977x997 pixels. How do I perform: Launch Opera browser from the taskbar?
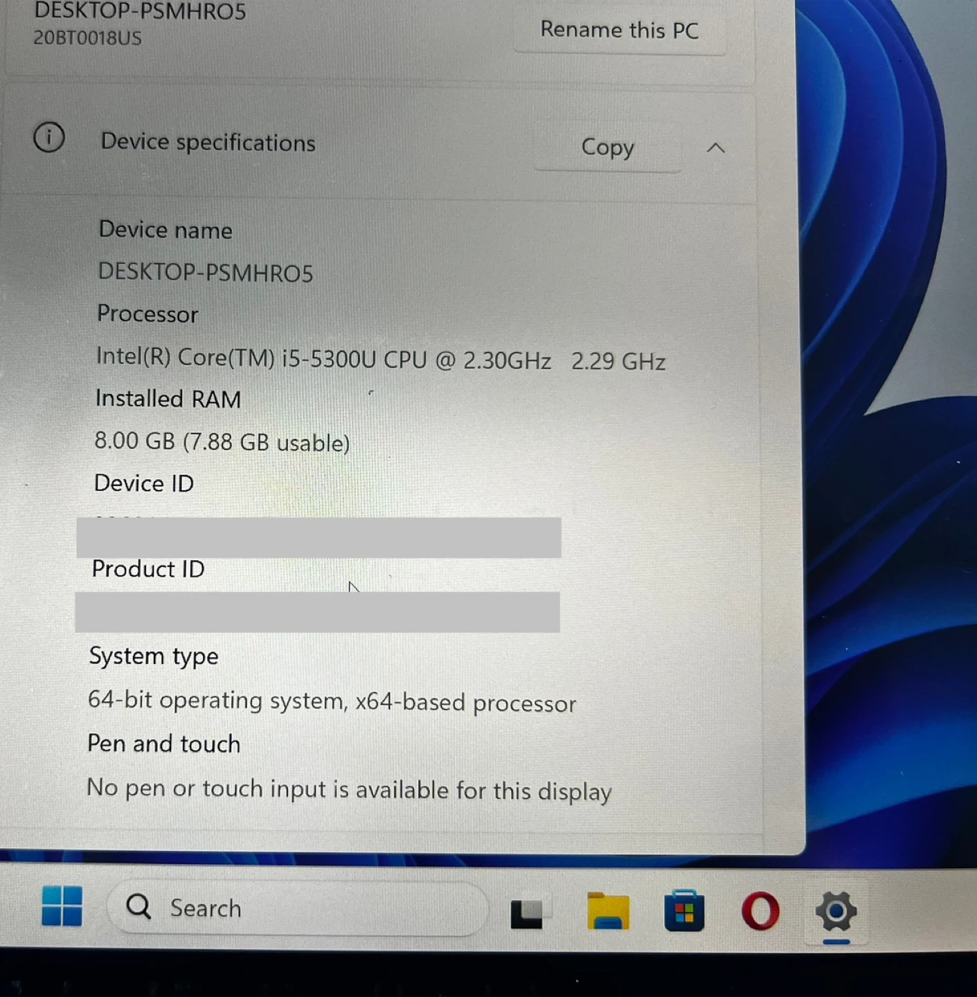point(760,912)
